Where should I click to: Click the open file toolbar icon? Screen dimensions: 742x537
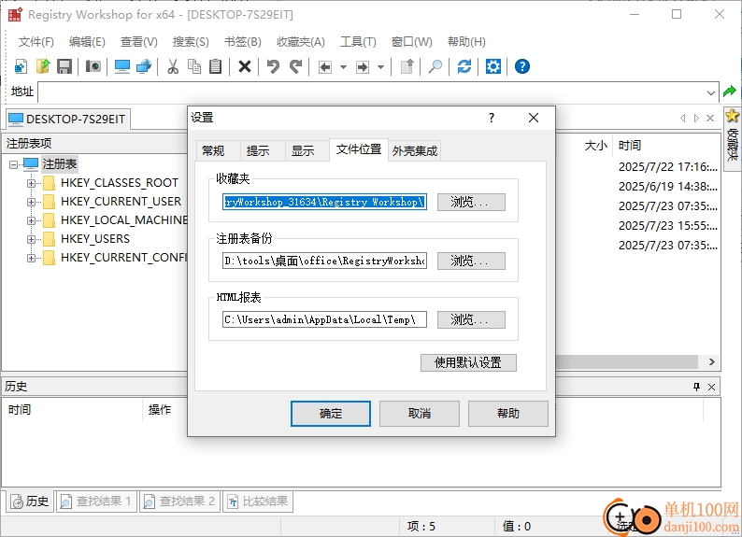pos(43,66)
